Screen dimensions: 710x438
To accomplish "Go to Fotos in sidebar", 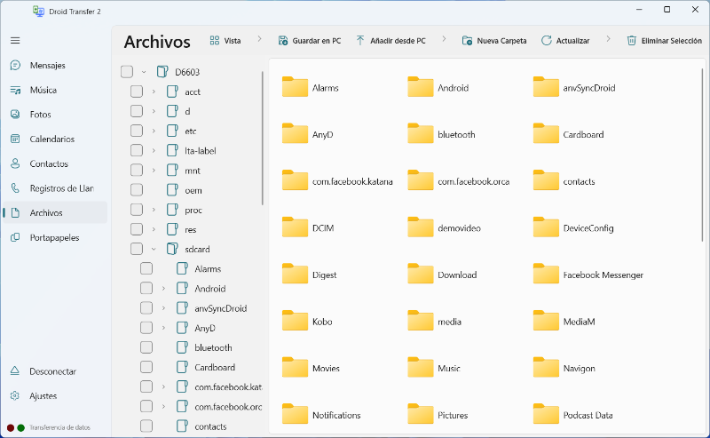I will [55, 115].
